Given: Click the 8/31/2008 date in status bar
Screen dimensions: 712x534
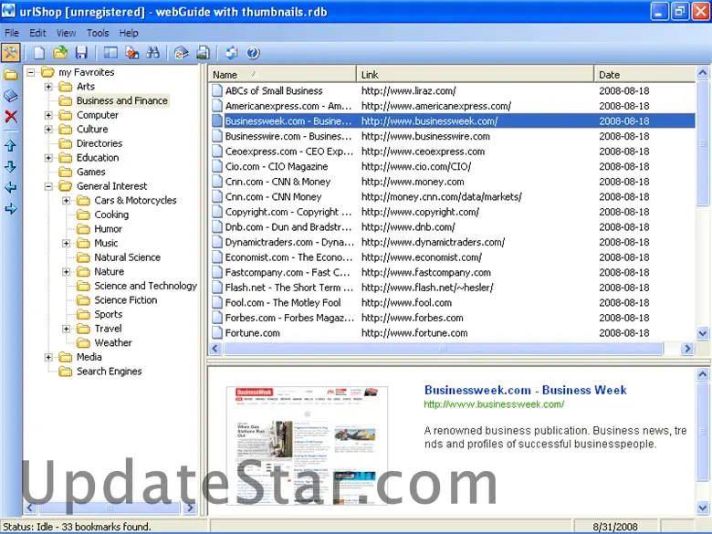Looking at the screenshot, I should coord(615,527).
